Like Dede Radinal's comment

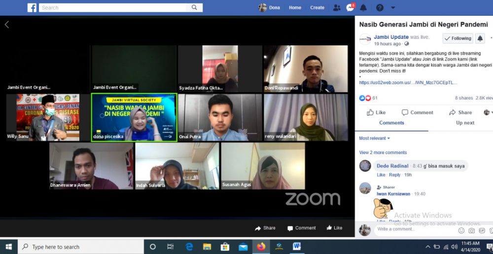click(x=381, y=175)
